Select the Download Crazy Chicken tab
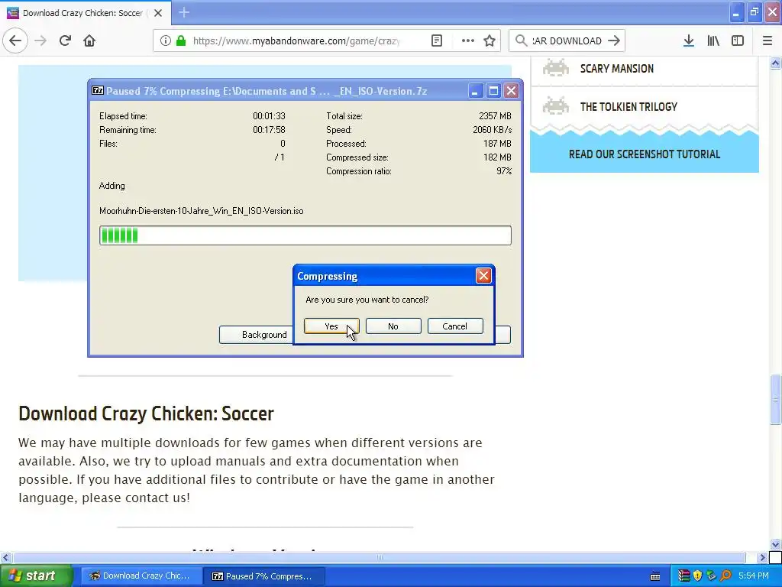The height and width of the screenshot is (587, 782). [82, 13]
